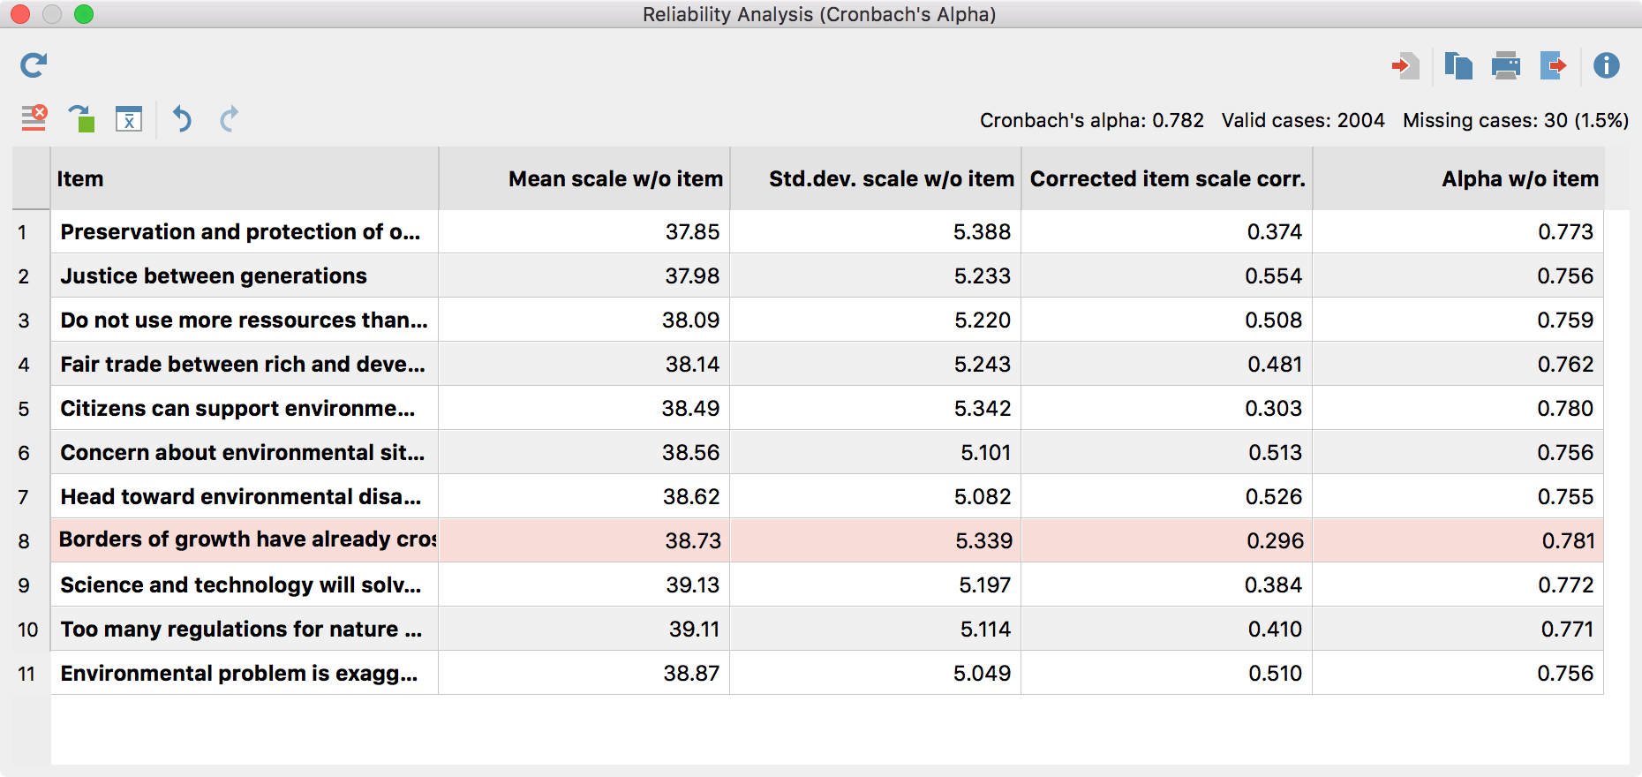1642x777 pixels.
Task: Click the Std.dev. scale w/o item header
Action: pyautogui.click(x=876, y=179)
